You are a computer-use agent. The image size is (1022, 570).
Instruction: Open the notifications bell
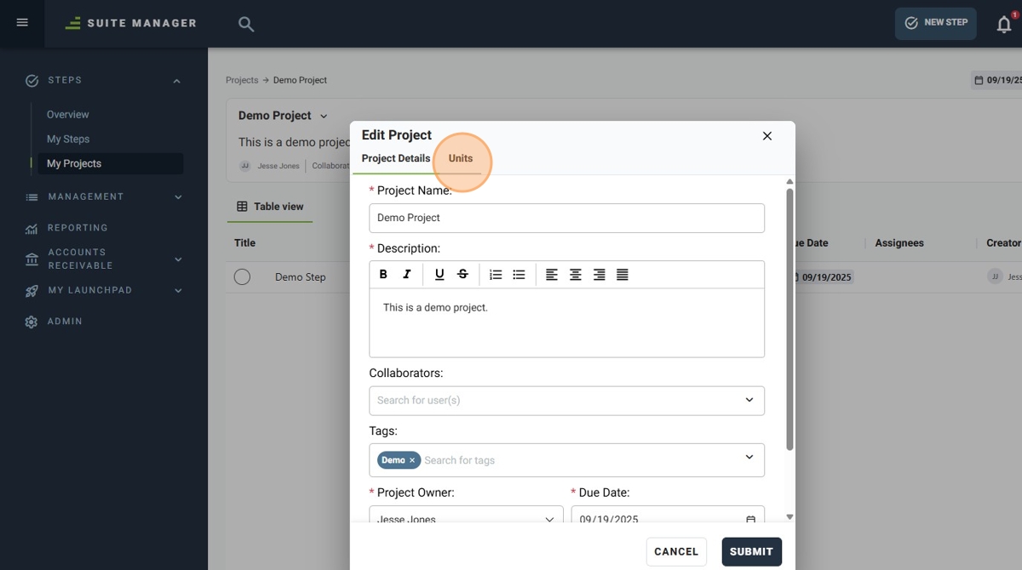coord(1004,24)
